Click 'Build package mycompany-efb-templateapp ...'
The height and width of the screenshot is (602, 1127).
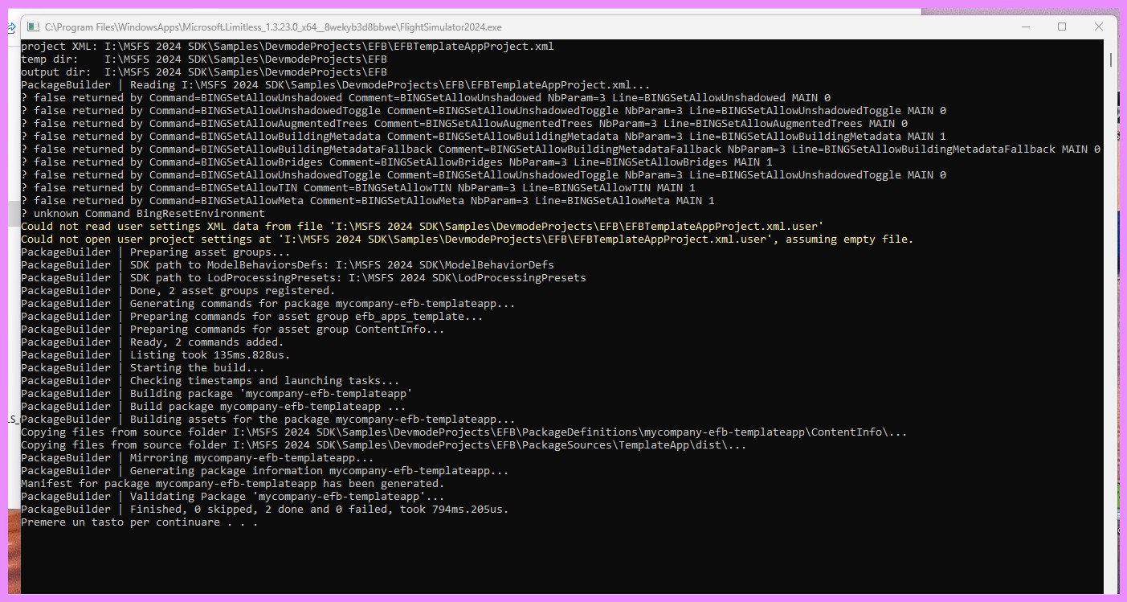(268, 407)
